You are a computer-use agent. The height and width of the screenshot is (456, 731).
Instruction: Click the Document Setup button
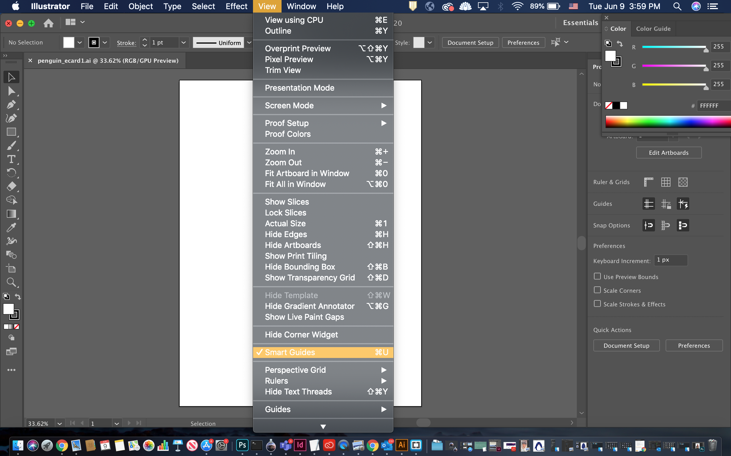(471, 42)
